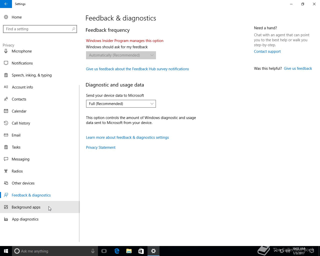Viewport: 320px width, 256px height.
Task: Click the Contacts icon in sidebar
Action: (x=6, y=99)
